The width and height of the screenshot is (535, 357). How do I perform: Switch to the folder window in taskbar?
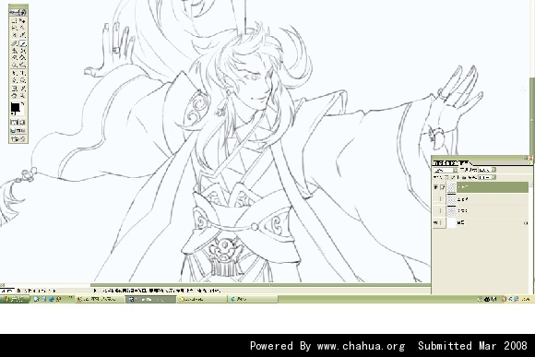tap(201, 299)
